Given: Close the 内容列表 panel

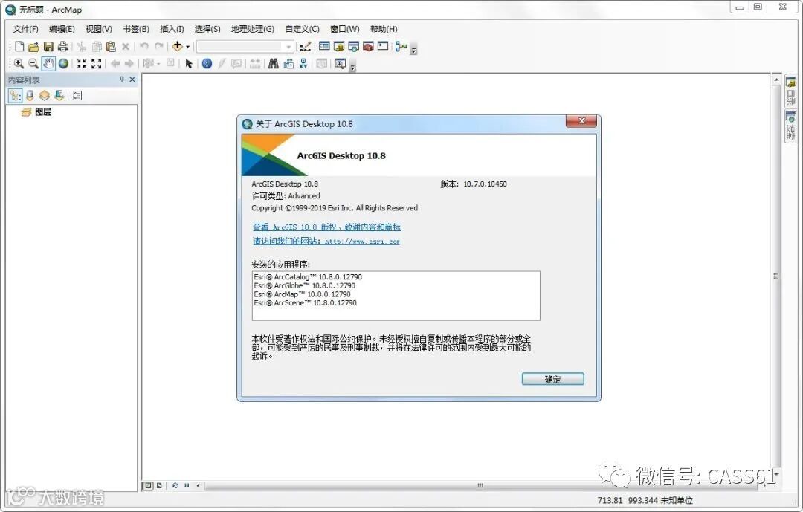Looking at the screenshot, I should pyautogui.click(x=132, y=80).
